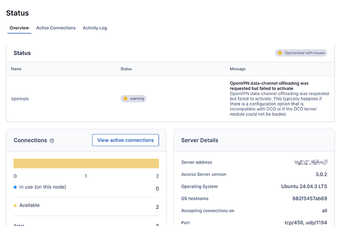Viewport: 340px width, 226px height.
Task: Switch to the Overview tab
Action: coord(19,28)
